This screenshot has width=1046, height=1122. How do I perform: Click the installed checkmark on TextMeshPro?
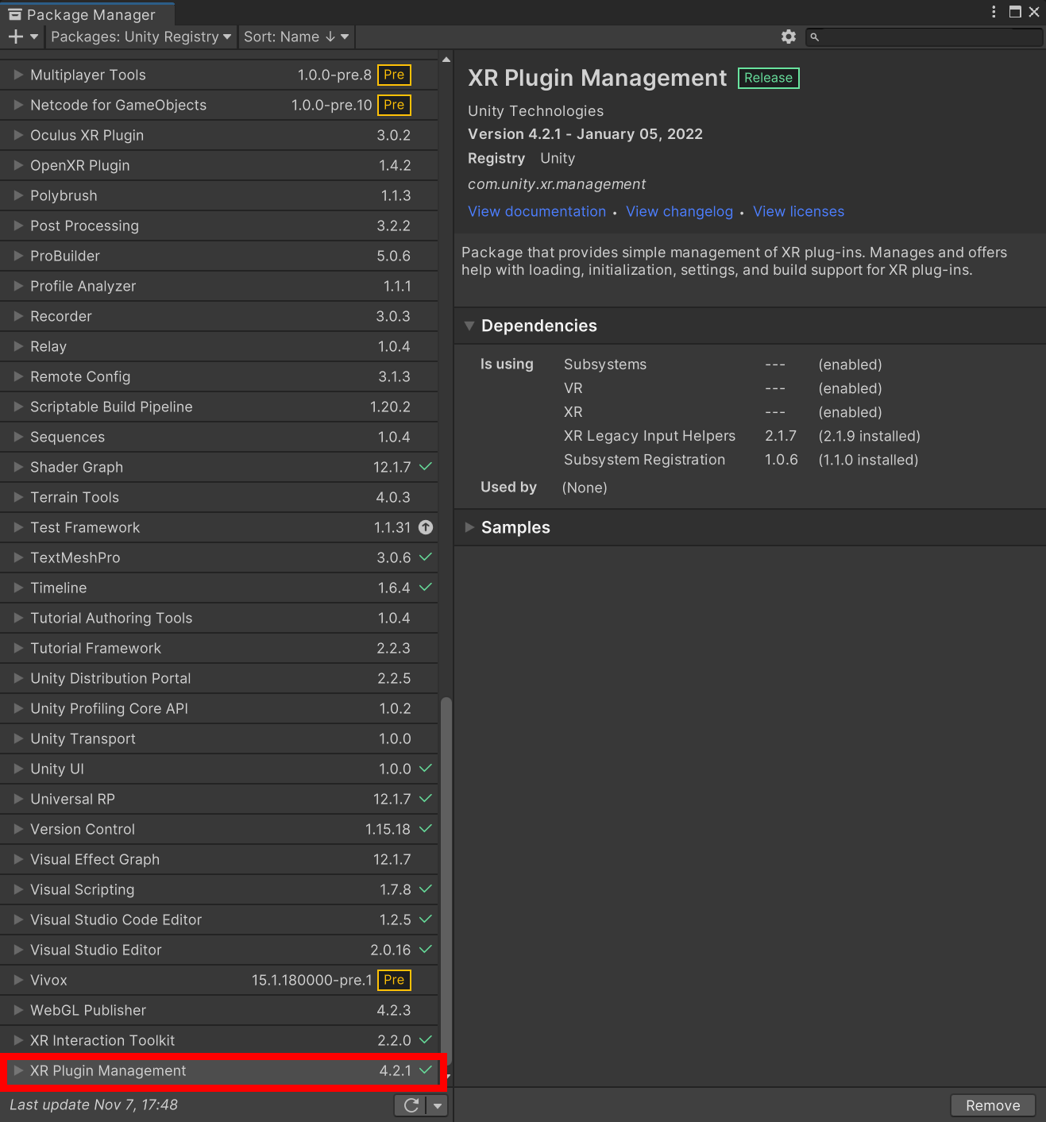coord(426,557)
